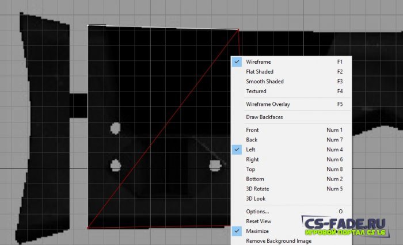
Task: Toggle Maximize viewport option
Action: [291, 231]
